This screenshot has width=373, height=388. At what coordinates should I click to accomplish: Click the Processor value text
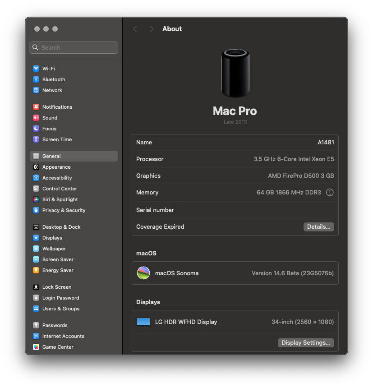pyautogui.click(x=294, y=159)
